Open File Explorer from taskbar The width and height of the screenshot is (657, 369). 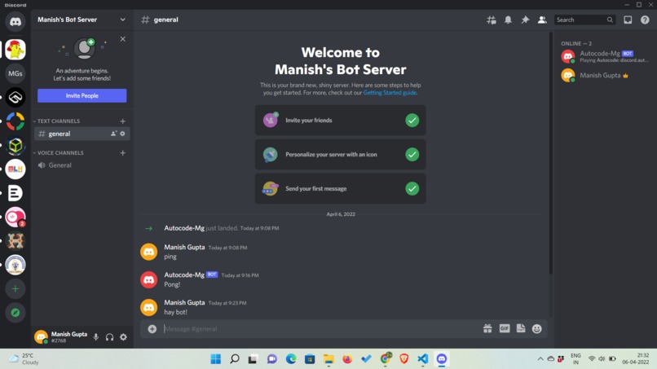(328, 359)
